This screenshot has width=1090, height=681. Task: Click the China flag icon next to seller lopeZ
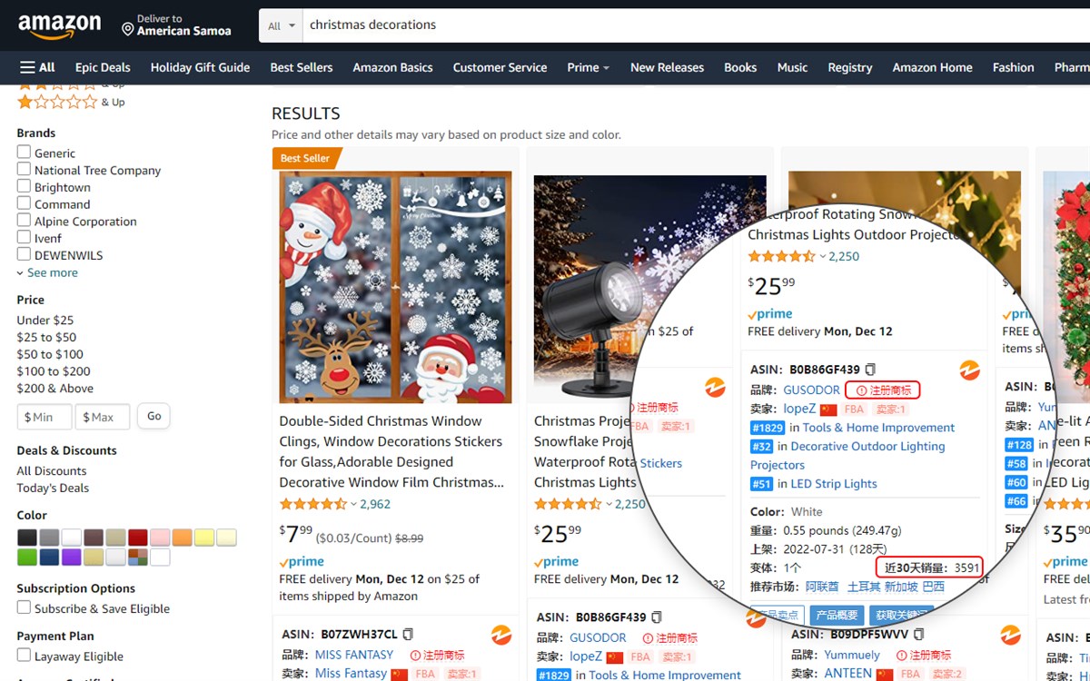point(827,409)
